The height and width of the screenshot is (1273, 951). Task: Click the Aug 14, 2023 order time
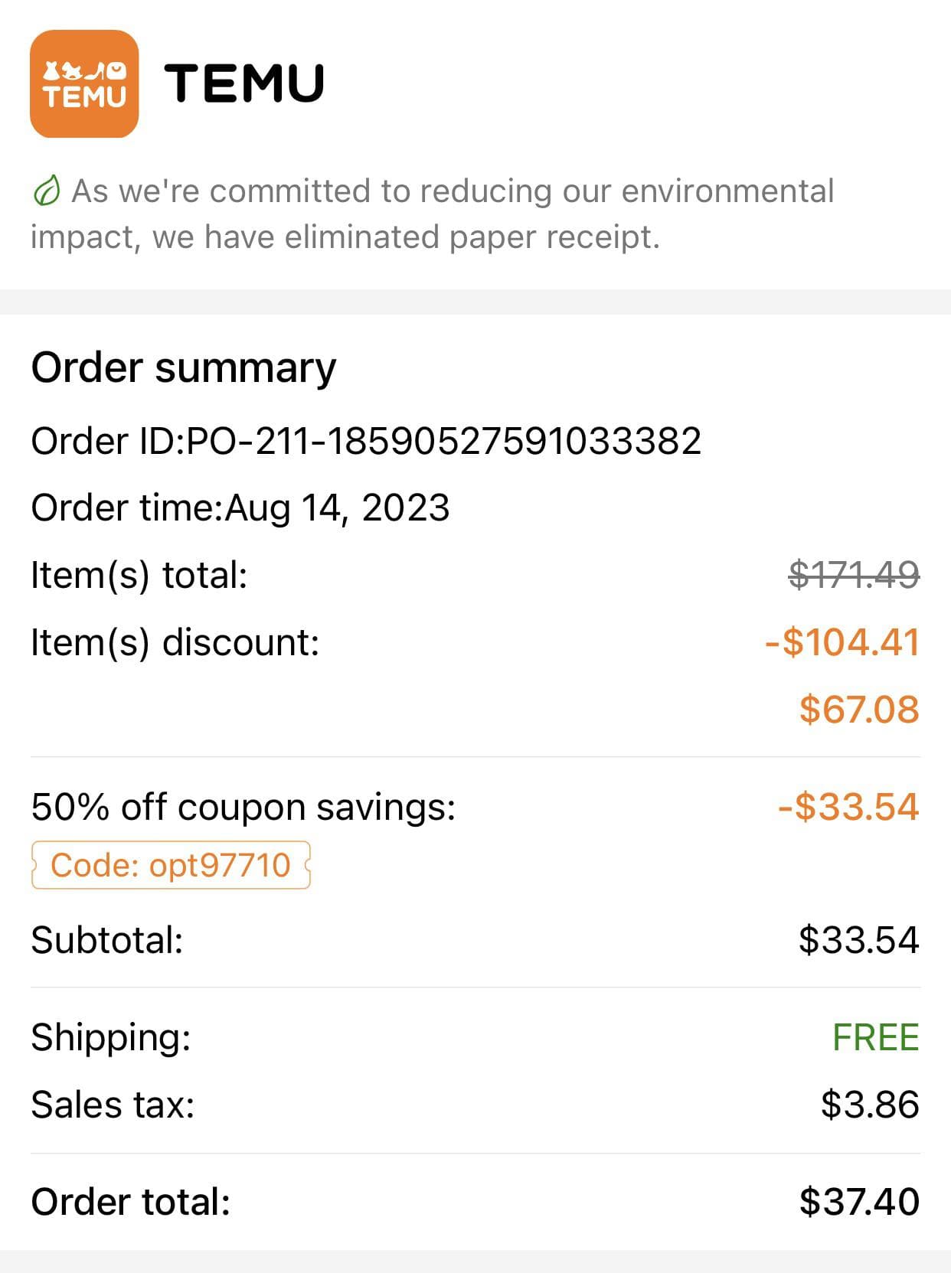coord(337,508)
